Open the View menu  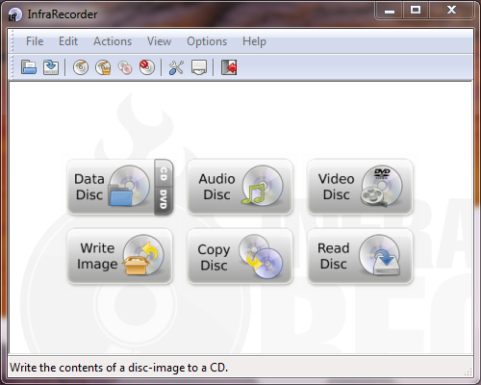(x=159, y=41)
